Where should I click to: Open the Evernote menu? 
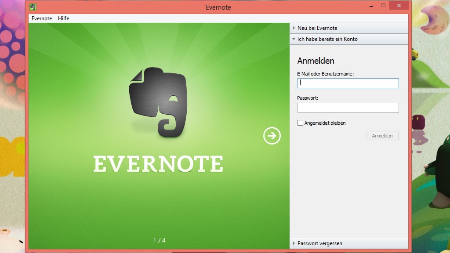coord(41,18)
